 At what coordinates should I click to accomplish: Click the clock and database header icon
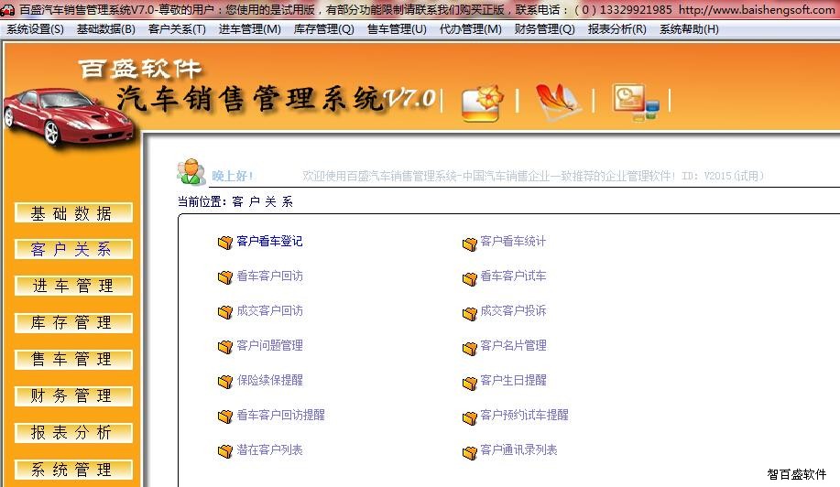634,102
